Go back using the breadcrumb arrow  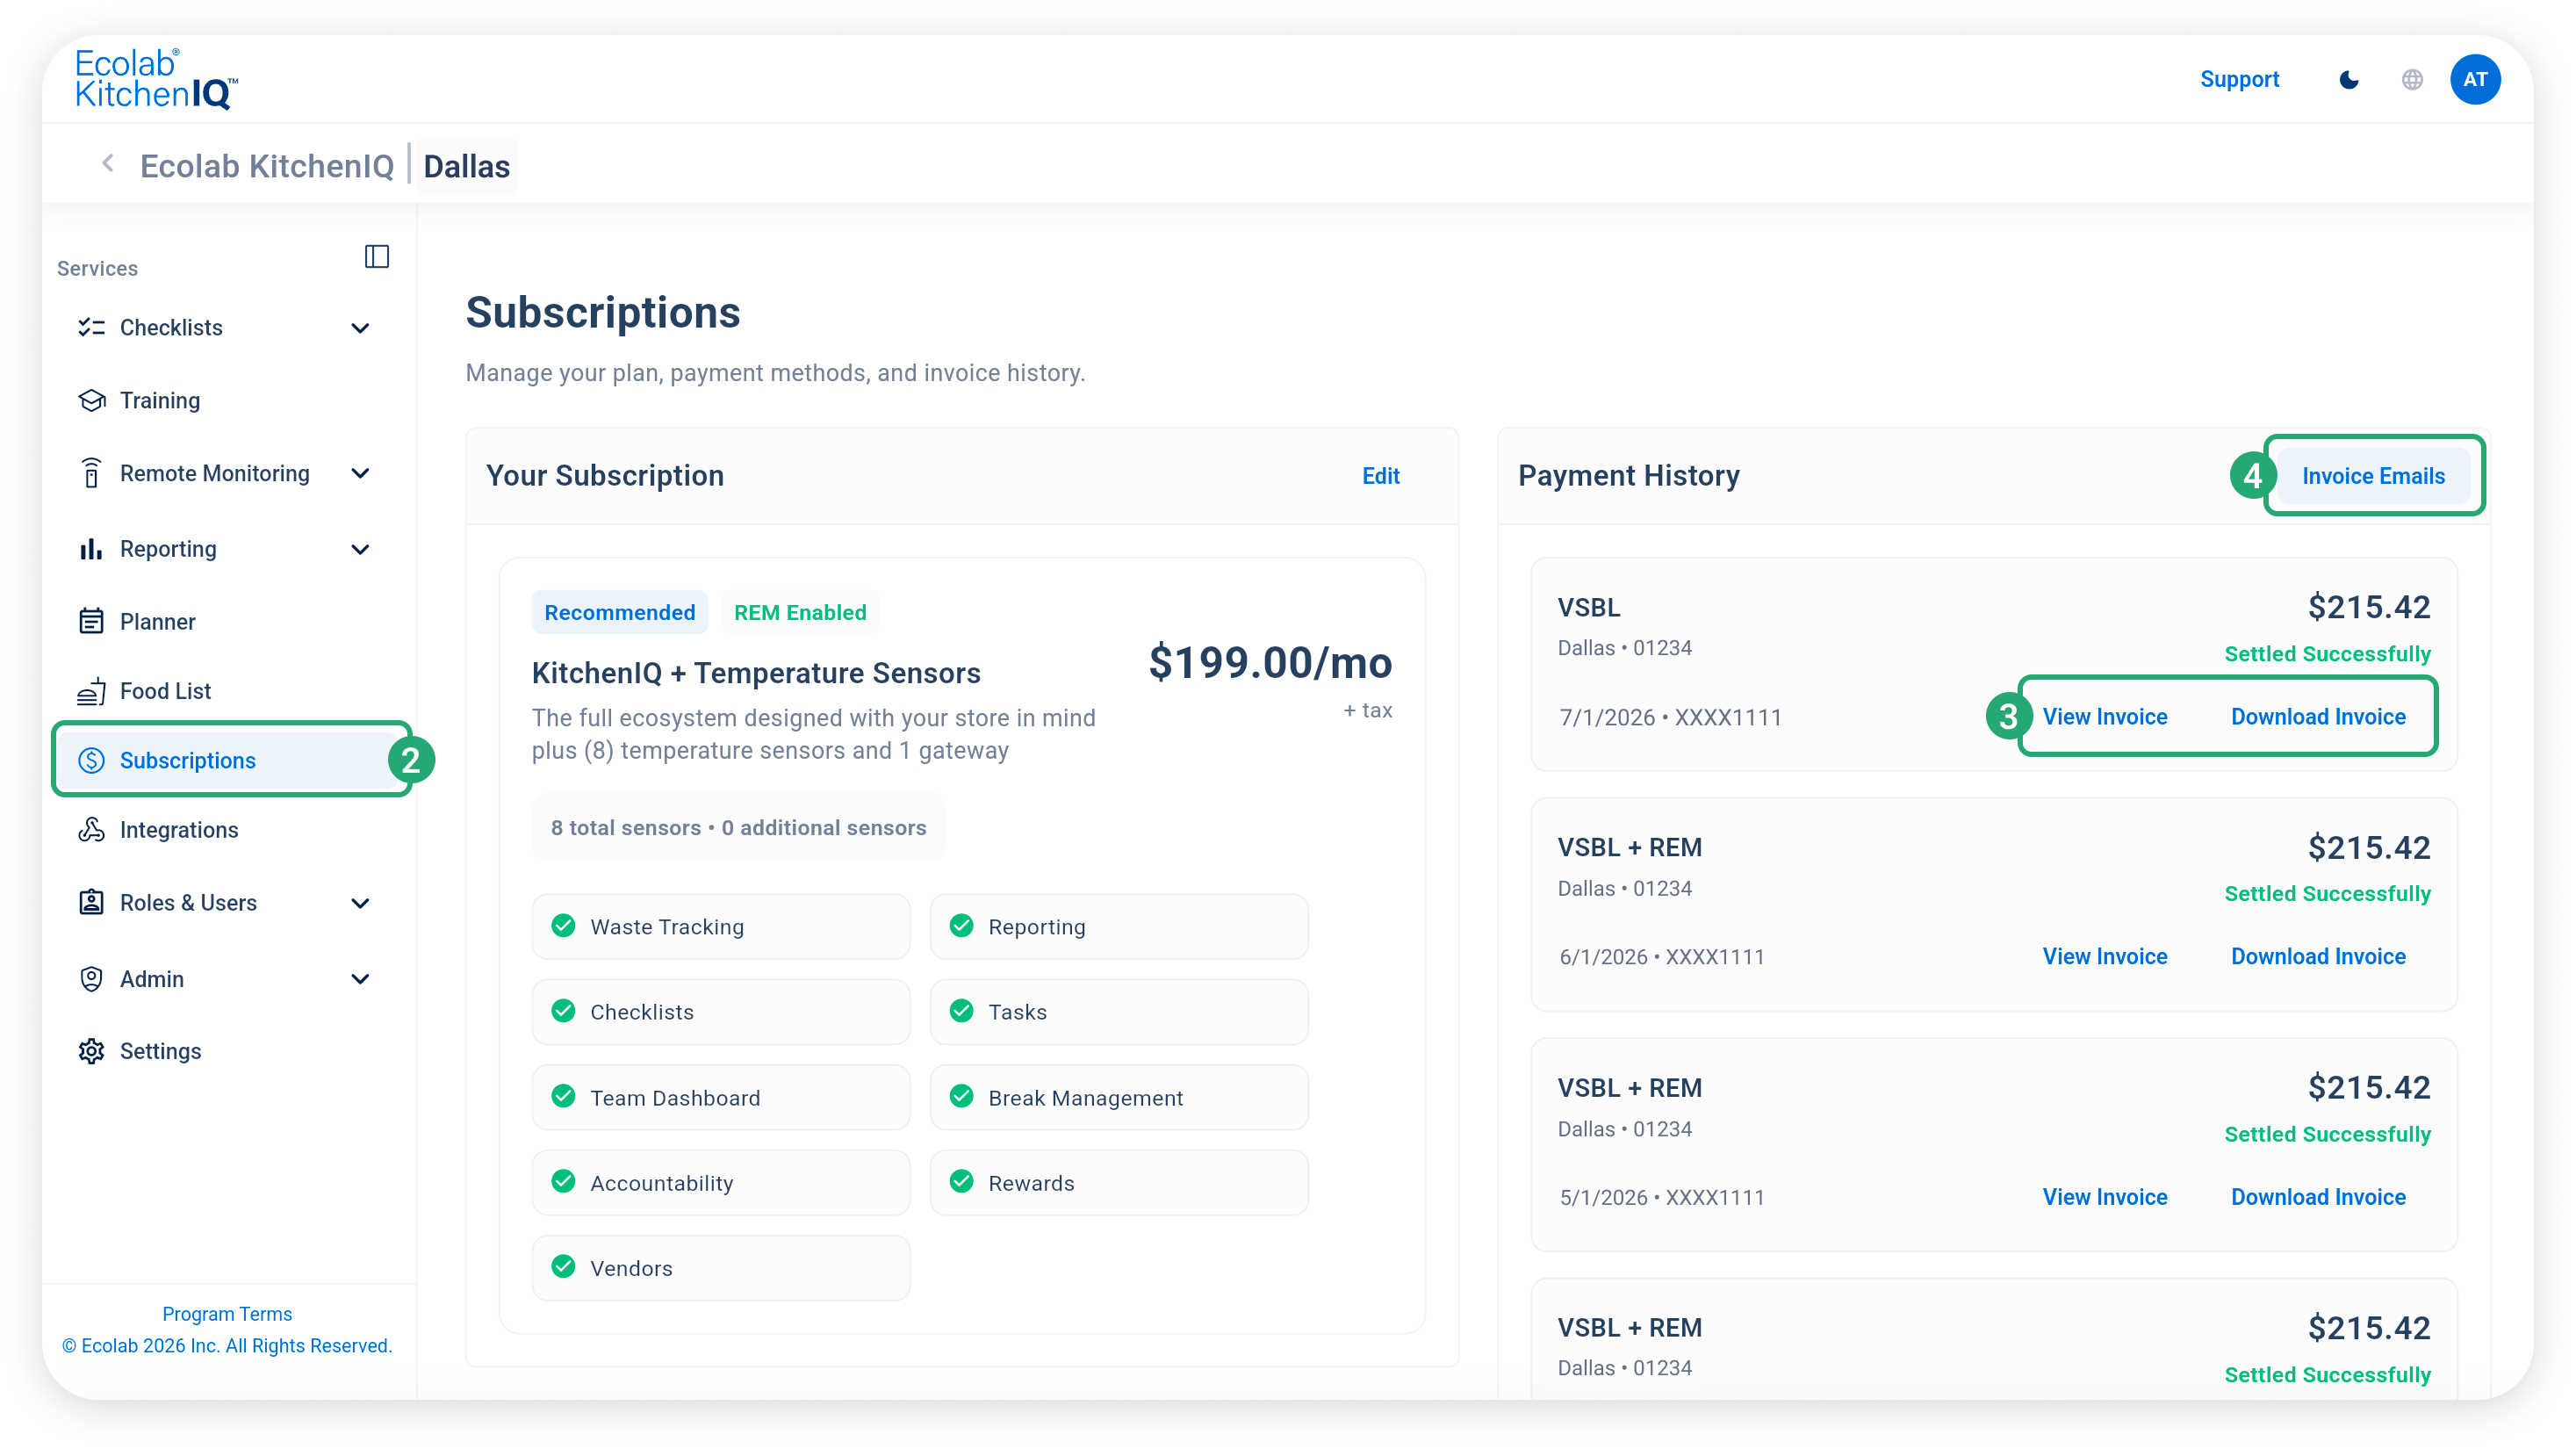[x=108, y=163]
